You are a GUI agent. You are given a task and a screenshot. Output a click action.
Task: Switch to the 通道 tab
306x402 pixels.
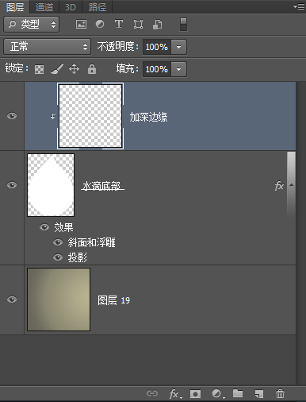point(44,7)
